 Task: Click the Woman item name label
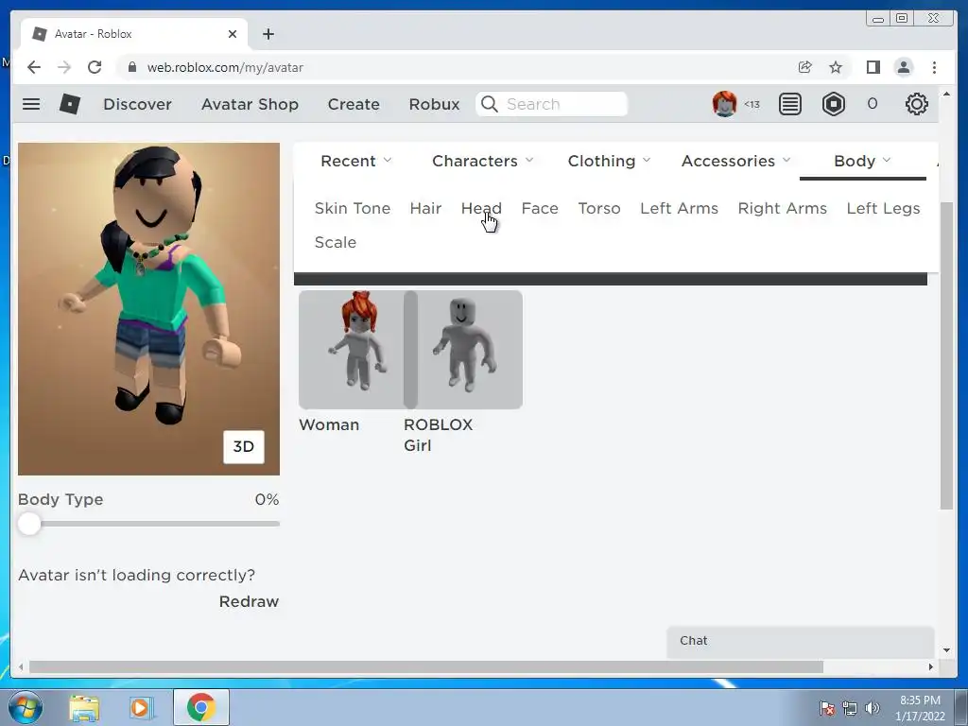pyautogui.click(x=329, y=424)
